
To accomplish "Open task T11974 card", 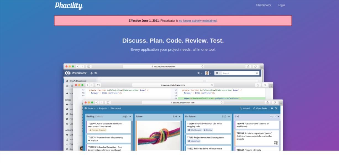I will (109, 139).
